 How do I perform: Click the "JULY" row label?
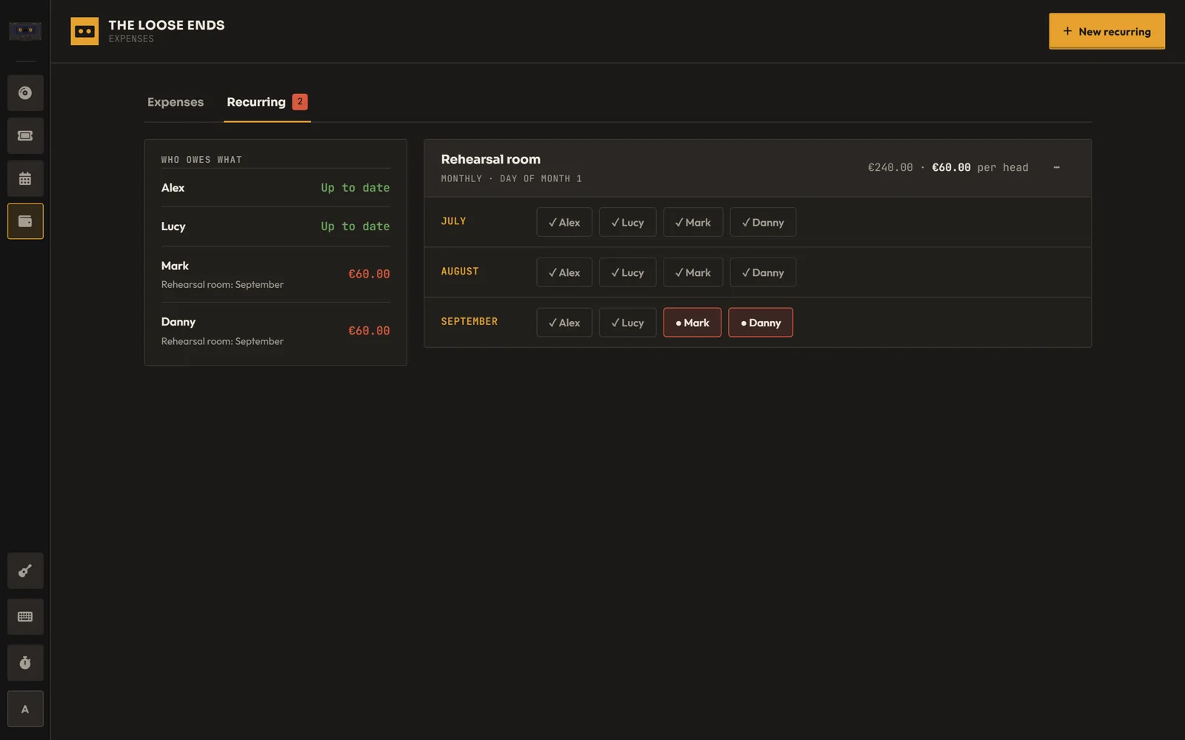[x=453, y=221]
